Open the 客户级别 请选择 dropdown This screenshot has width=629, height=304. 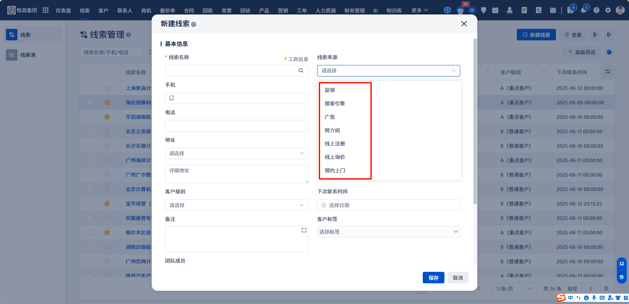(237, 205)
